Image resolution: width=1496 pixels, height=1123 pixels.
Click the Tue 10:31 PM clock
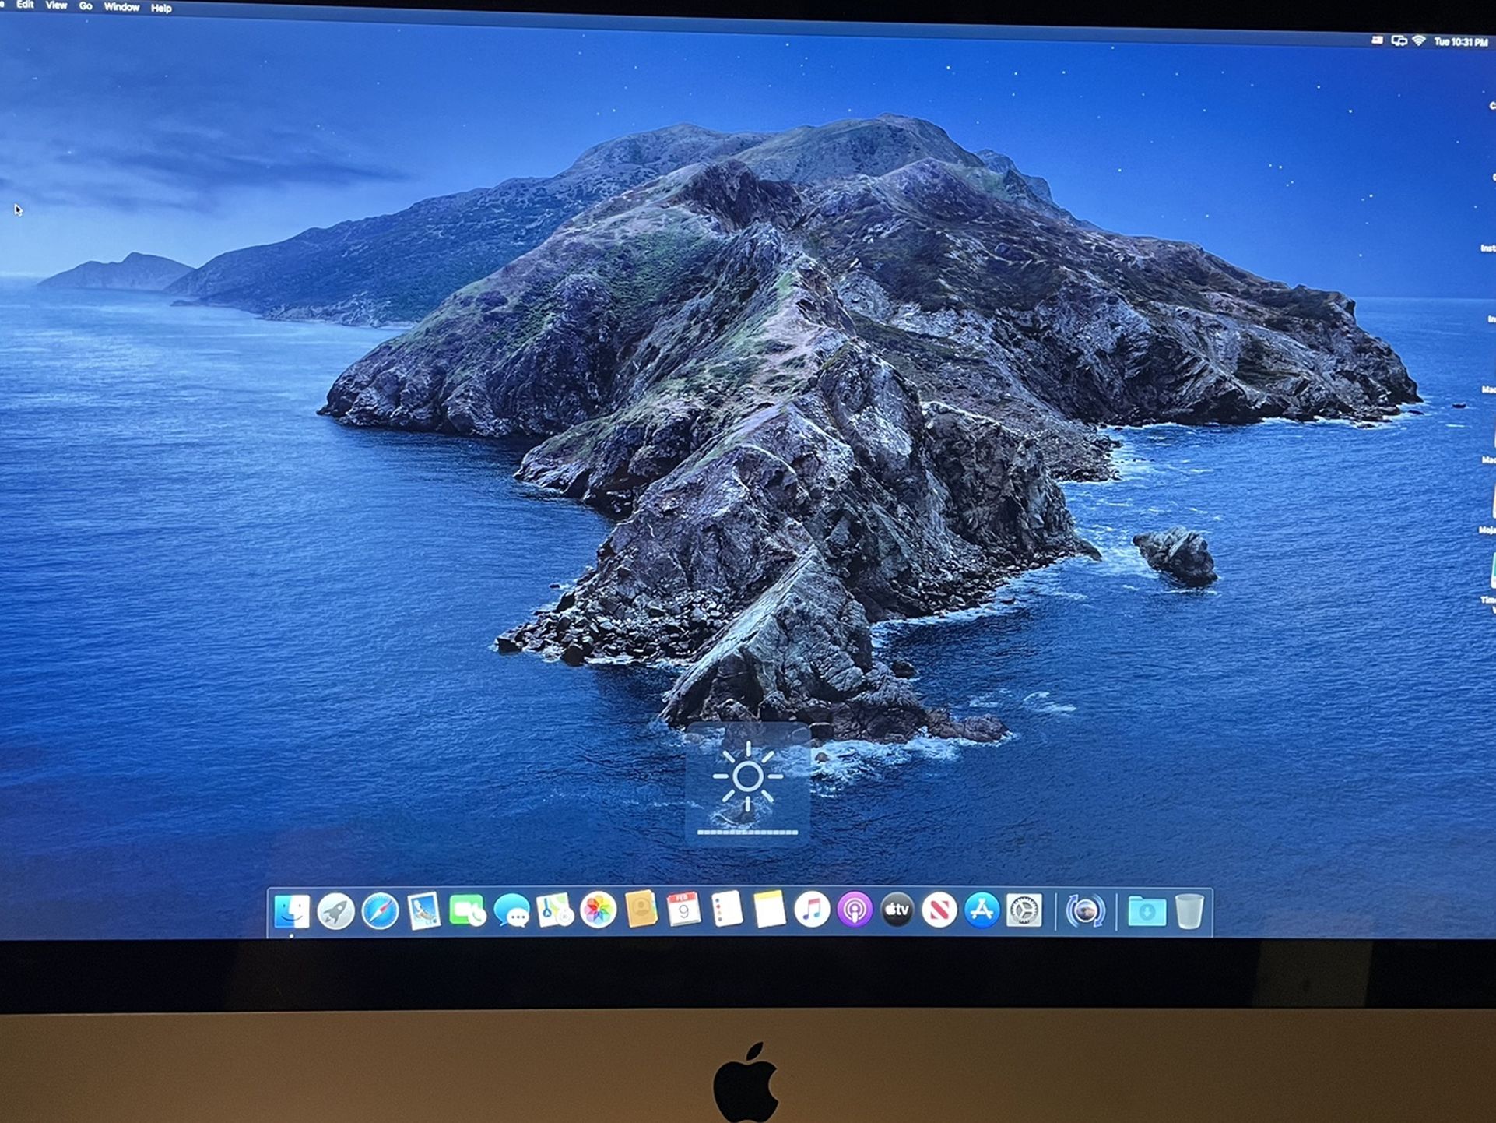(x=1460, y=42)
